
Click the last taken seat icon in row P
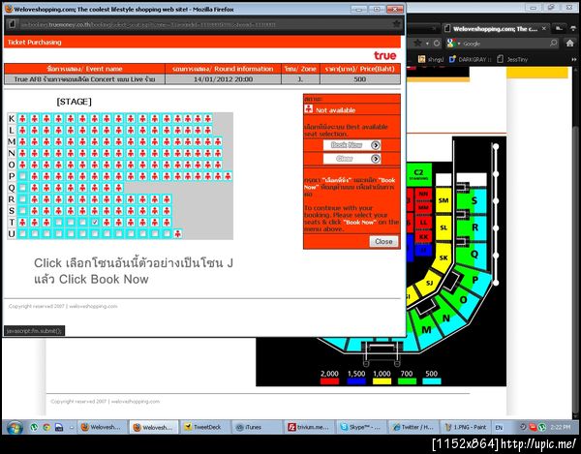(228, 176)
